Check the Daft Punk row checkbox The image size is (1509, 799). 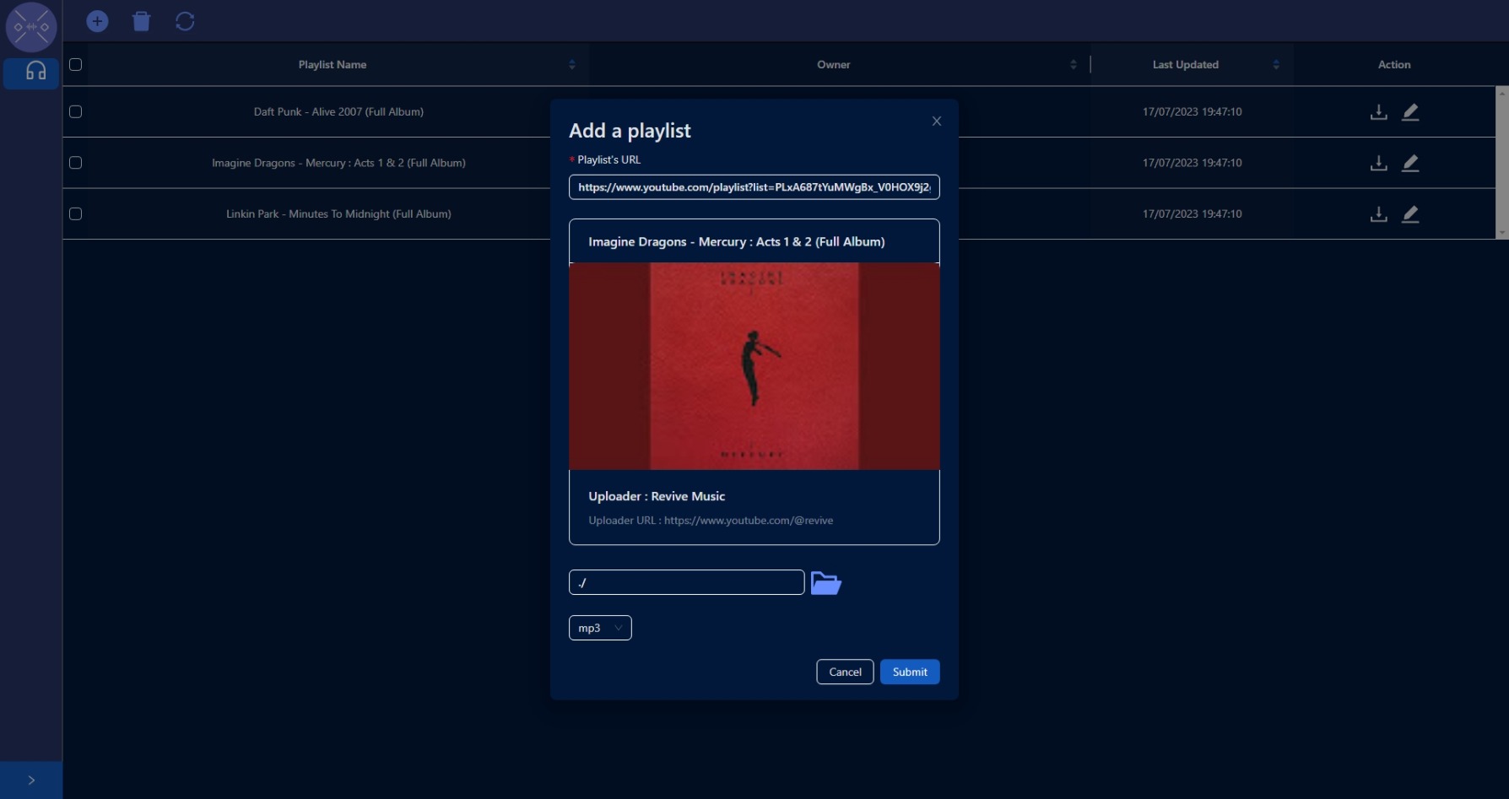tap(75, 111)
